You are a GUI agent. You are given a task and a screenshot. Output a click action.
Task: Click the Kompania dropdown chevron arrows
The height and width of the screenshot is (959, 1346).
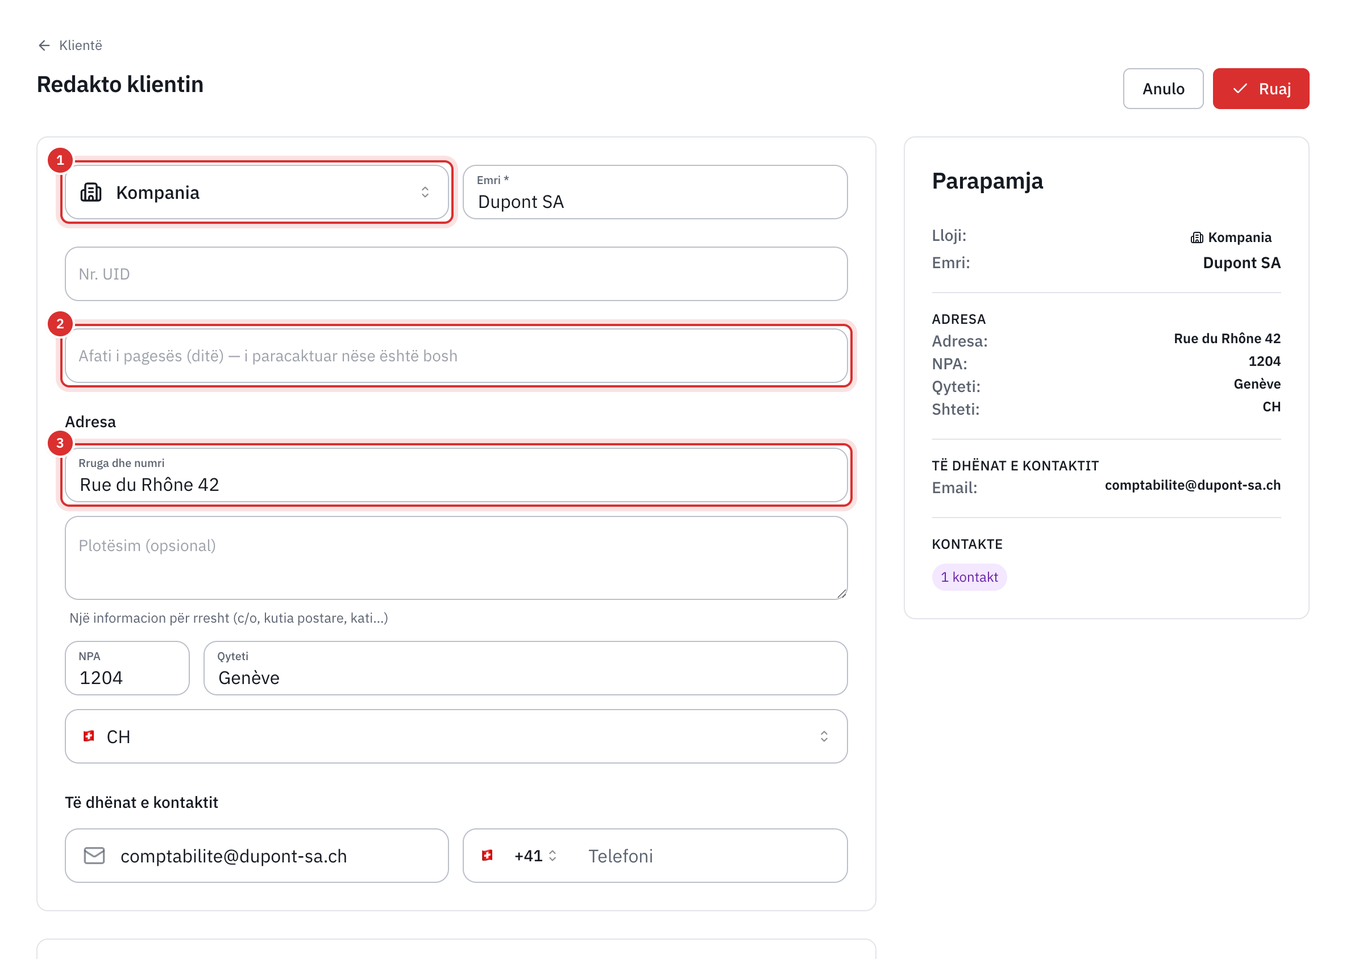click(425, 193)
